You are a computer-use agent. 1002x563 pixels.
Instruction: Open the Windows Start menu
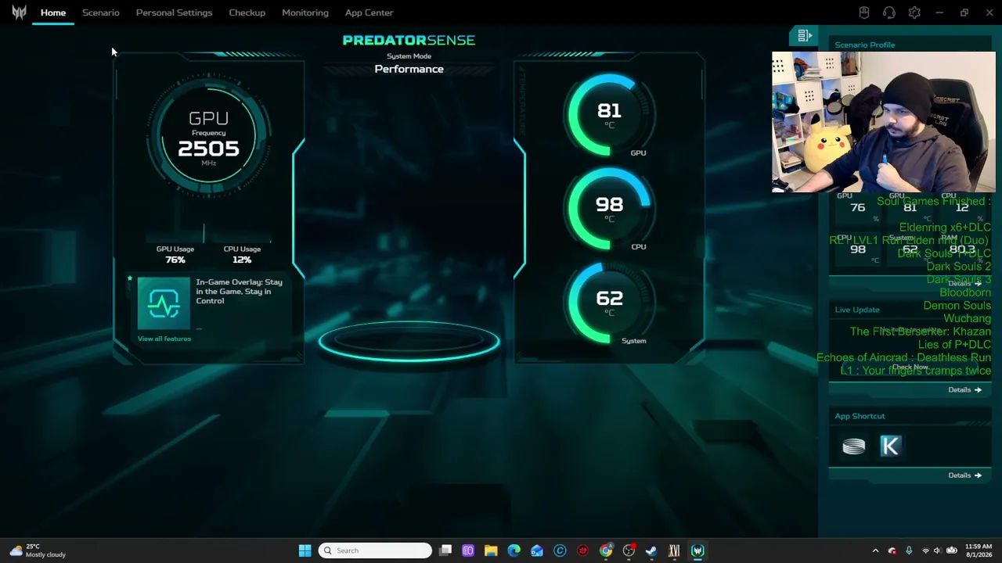coord(305,550)
